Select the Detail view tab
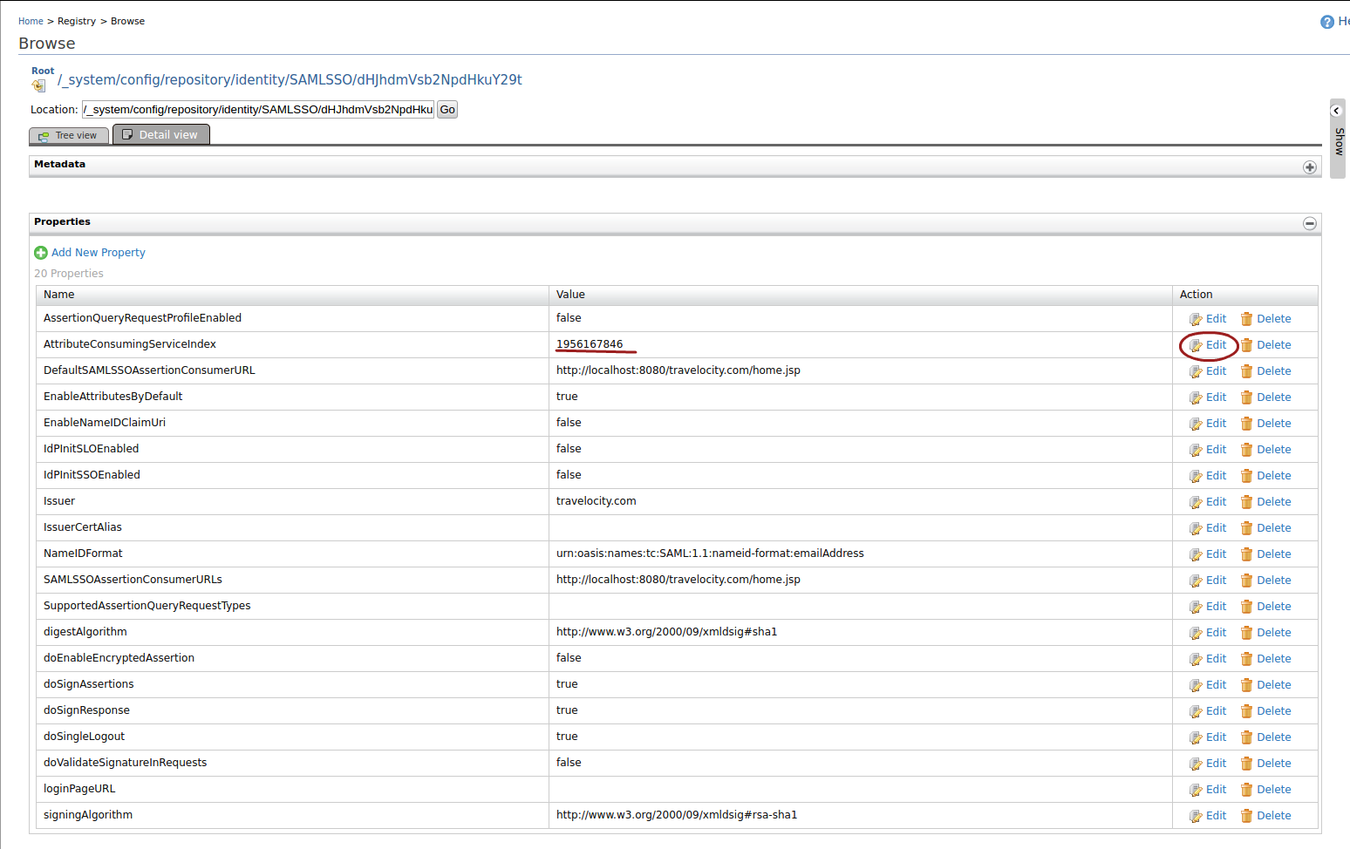Viewport: 1350px width, 849px height. [x=161, y=134]
